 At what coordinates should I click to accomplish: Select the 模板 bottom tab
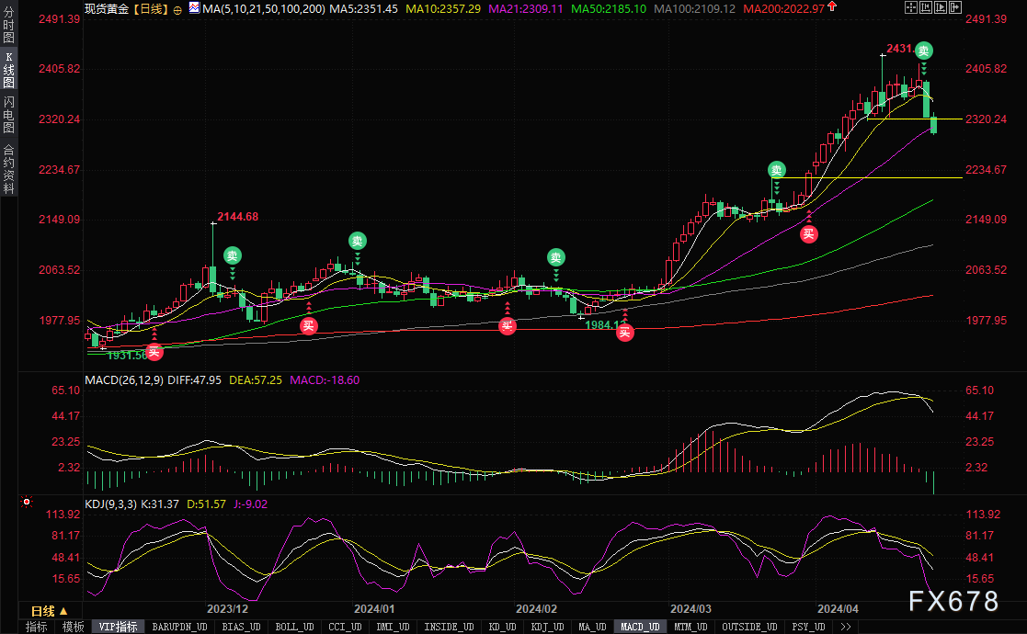(74, 627)
